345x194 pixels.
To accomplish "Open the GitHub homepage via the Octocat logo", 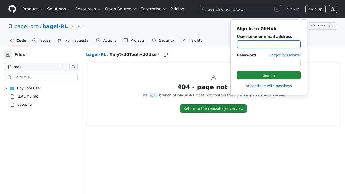I will 12,9.
